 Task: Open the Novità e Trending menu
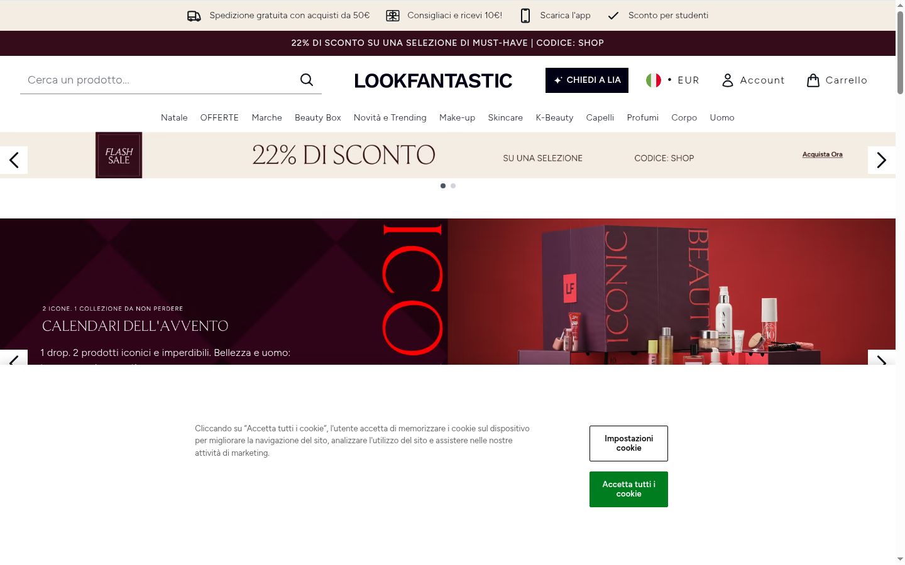[x=390, y=117]
